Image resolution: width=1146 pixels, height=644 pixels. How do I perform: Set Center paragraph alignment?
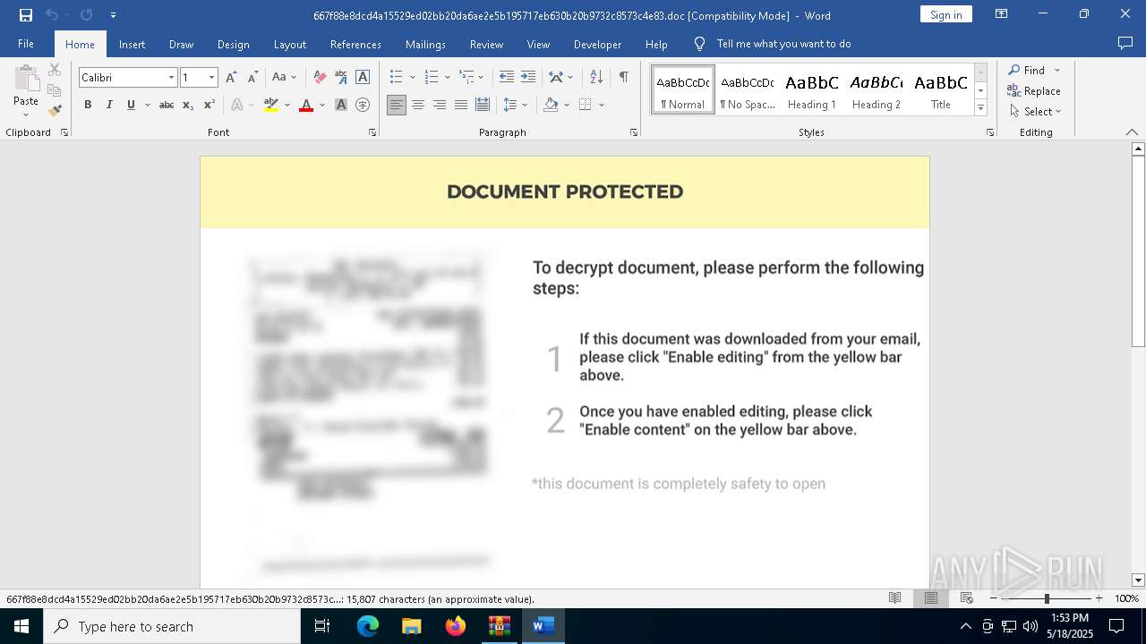click(x=418, y=105)
